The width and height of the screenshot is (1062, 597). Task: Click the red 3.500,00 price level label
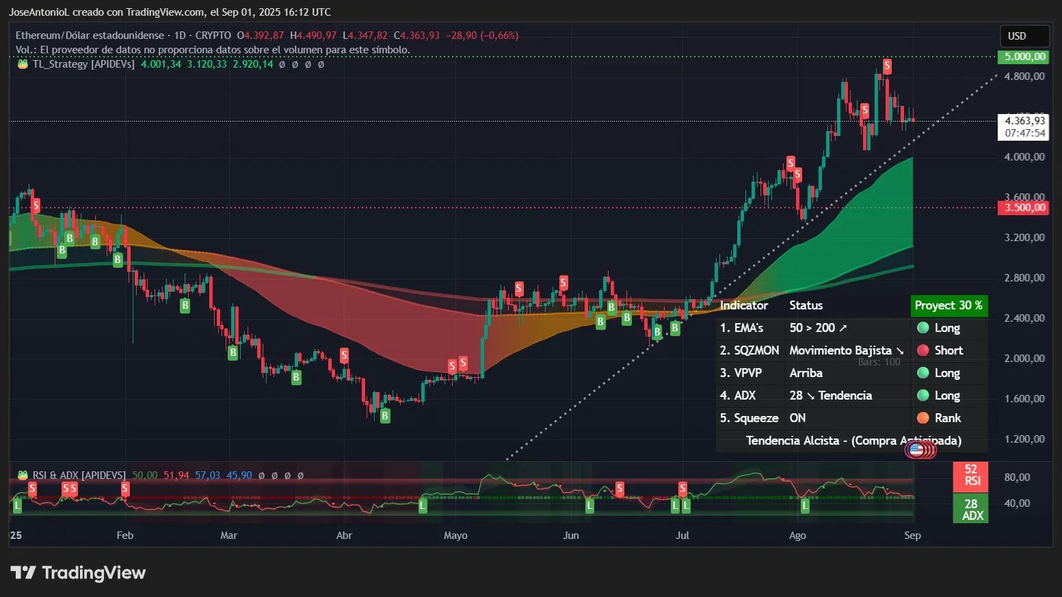pyautogui.click(x=1023, y=208)
